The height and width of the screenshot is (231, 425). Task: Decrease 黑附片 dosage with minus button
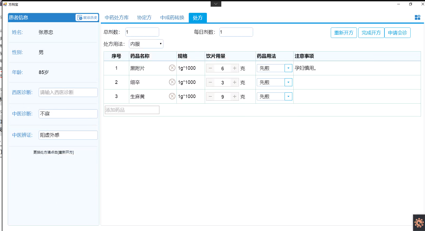[x=210, y=68]
